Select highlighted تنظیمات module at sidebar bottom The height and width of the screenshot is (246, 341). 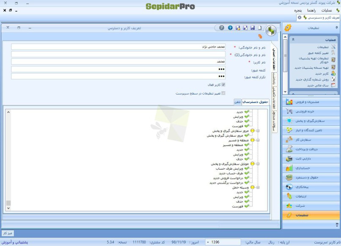pyautogui.click(x=311, y=215)
